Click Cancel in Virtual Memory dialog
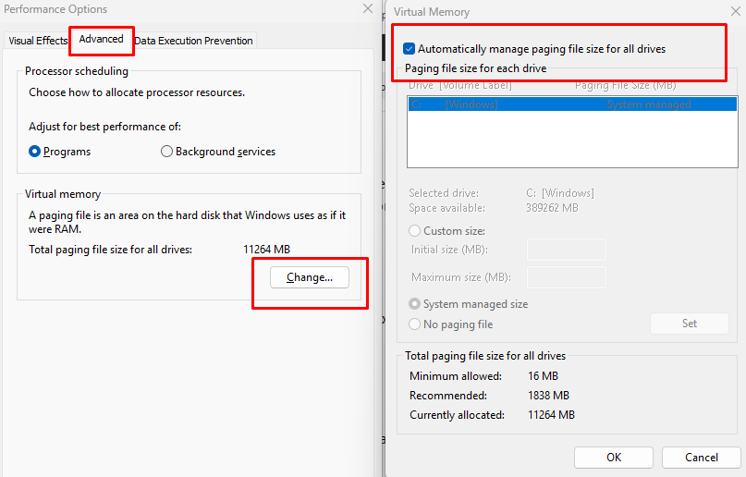This screenshot has width=746, height=477. point(702,458)
